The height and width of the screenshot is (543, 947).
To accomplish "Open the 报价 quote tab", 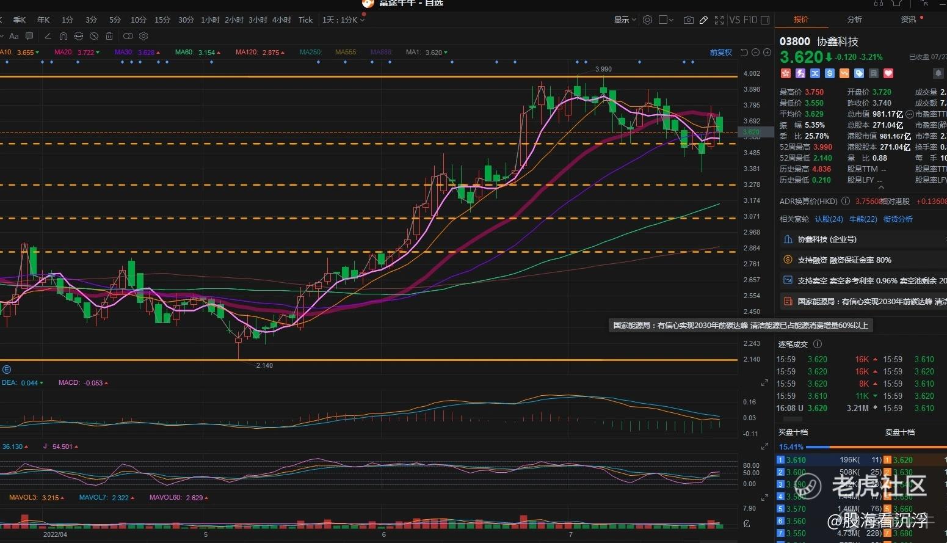I will click(x=801, y=20).
